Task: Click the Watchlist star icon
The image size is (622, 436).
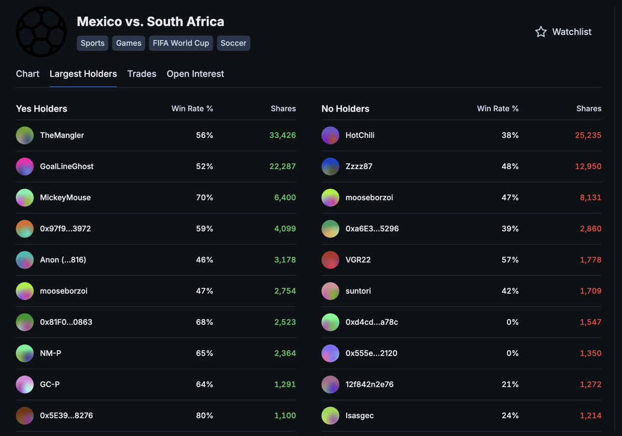Action: pyautogui.click(x=541, y=32)
